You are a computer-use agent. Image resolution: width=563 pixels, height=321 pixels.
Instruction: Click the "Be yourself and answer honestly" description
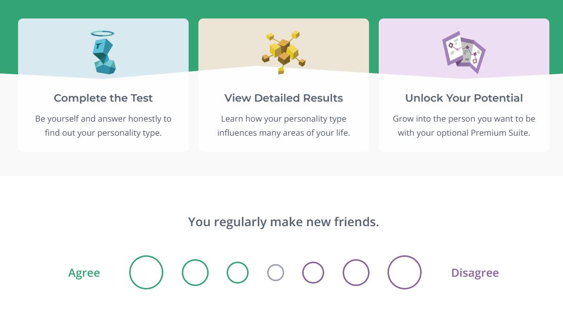[103, 125]
